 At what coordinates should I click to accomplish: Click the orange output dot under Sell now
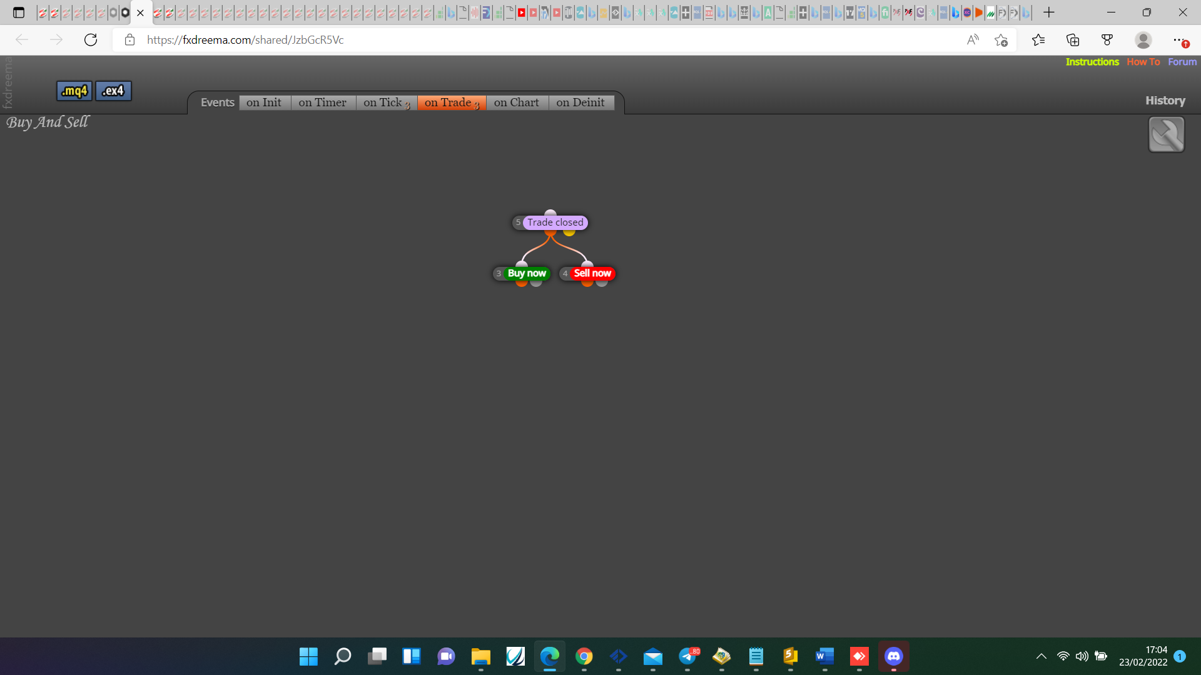pyautogui.click(x=587, y=283)
